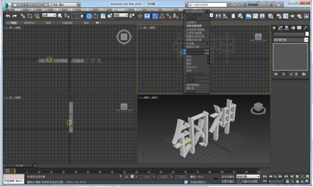Switch to the Utilities hammer tab

pyautogui.click(x=305, y=28)
